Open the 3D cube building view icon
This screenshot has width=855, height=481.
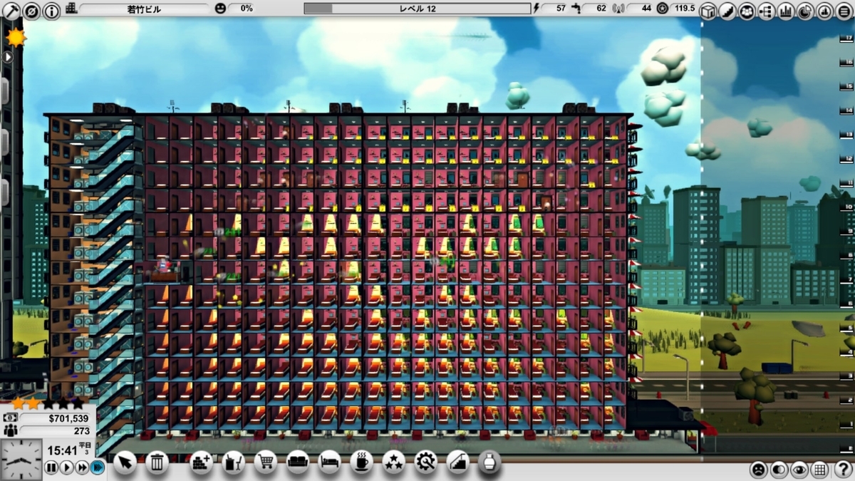[708, 11]
